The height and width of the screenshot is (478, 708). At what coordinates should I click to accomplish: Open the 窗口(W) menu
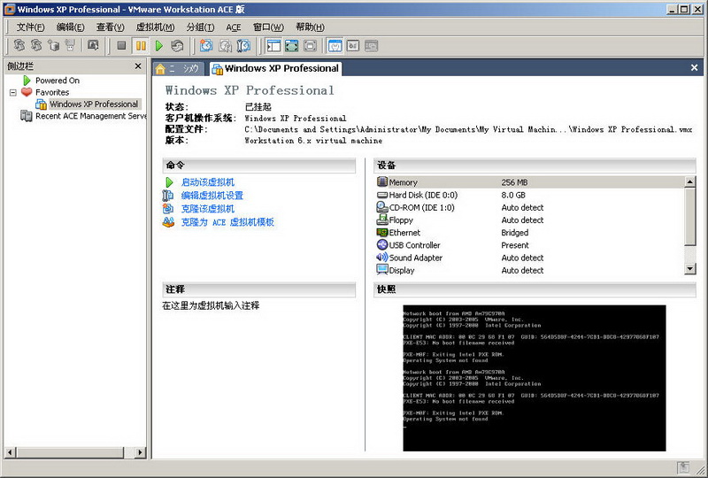click(x=268, y=27)
